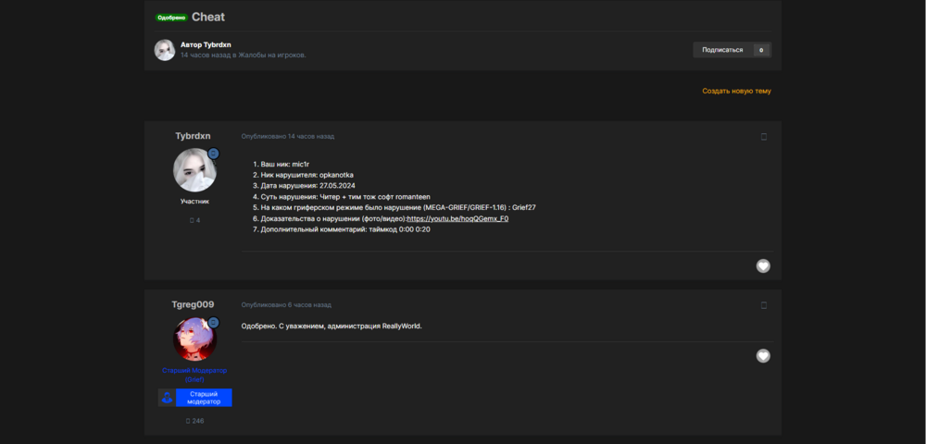Click the follower count next to Подписаться
Screen dimensions: 926x444
(761, 50)
